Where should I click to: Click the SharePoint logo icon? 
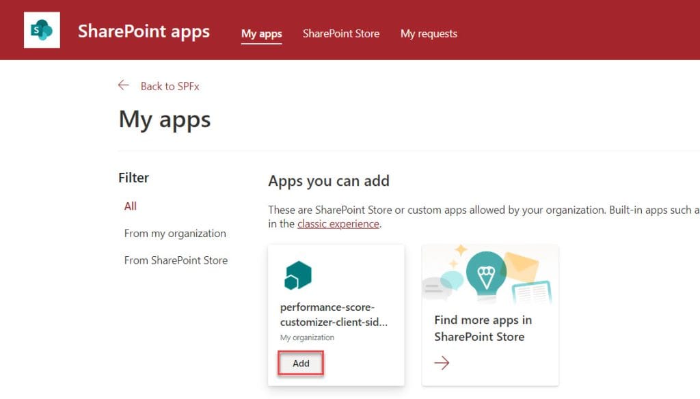click(x=42, y=30)
